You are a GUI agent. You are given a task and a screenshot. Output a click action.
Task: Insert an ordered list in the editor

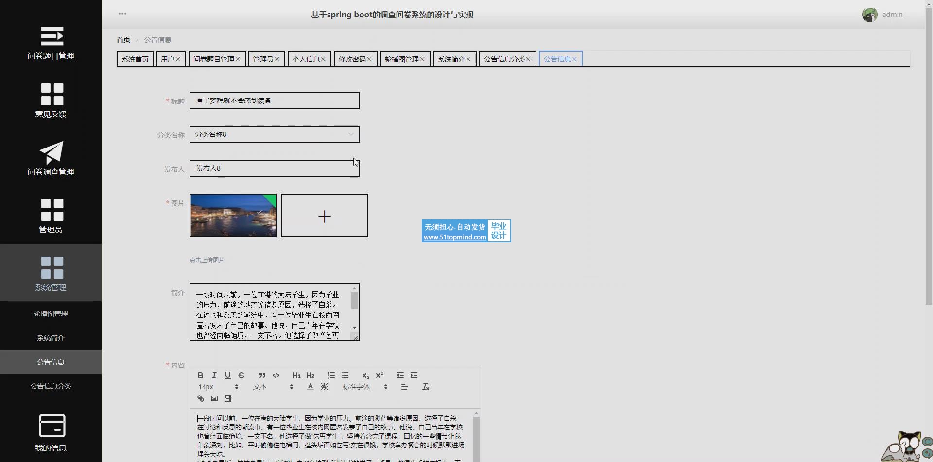coord(331,375)
